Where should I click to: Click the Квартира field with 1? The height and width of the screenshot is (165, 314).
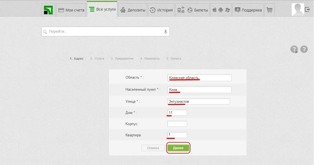tap(177, 135)
